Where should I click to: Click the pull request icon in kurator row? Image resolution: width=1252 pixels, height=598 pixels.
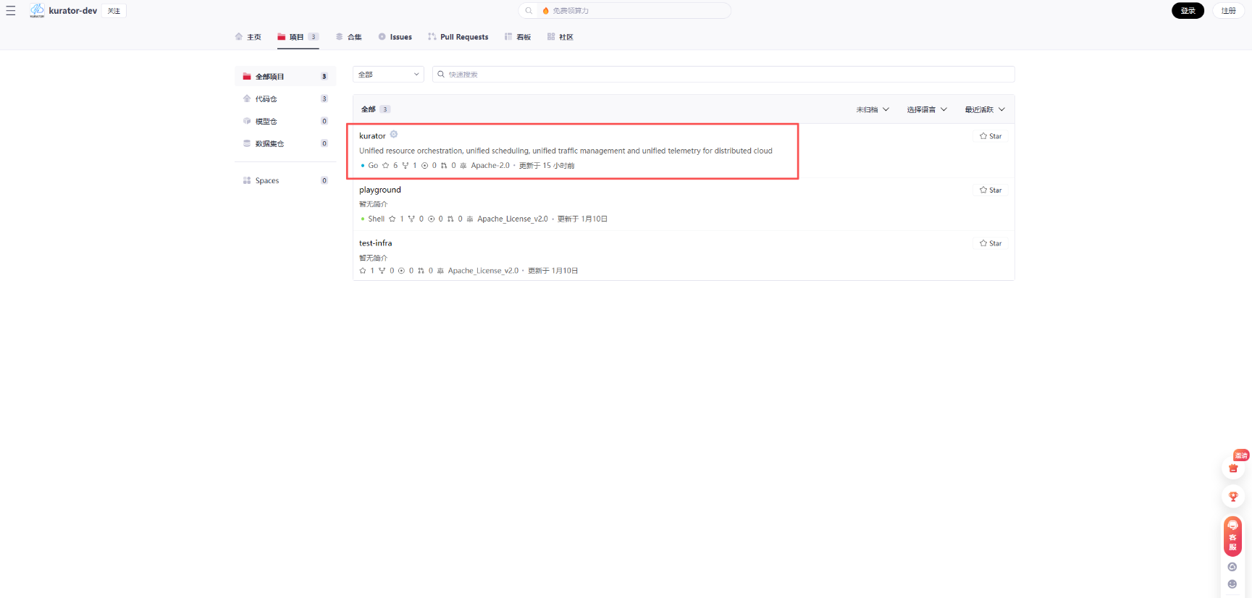click(444, 166)
